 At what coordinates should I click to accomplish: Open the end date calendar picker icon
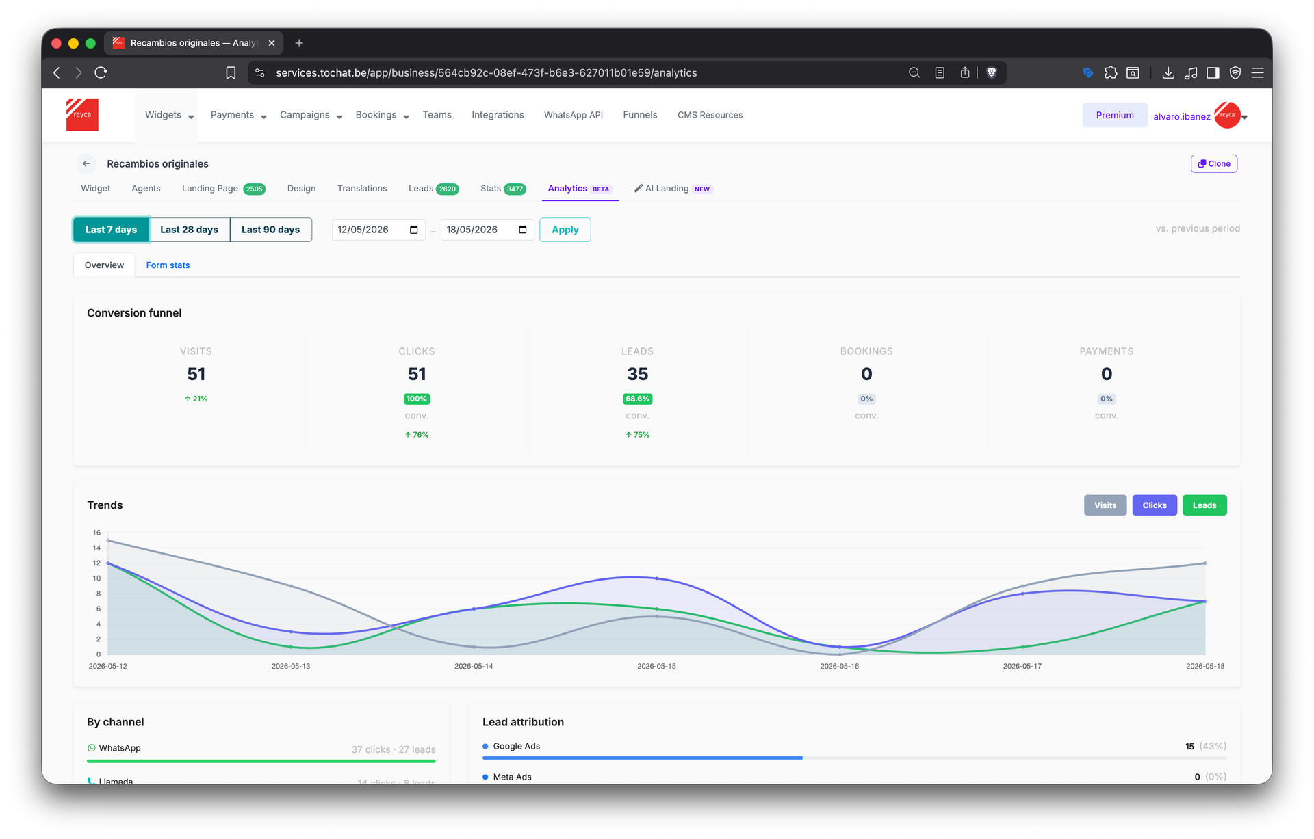click(x=523, y=230)
